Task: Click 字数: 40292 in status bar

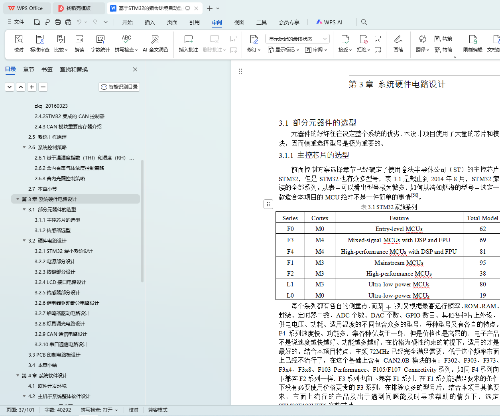Action: coord(58,410)
